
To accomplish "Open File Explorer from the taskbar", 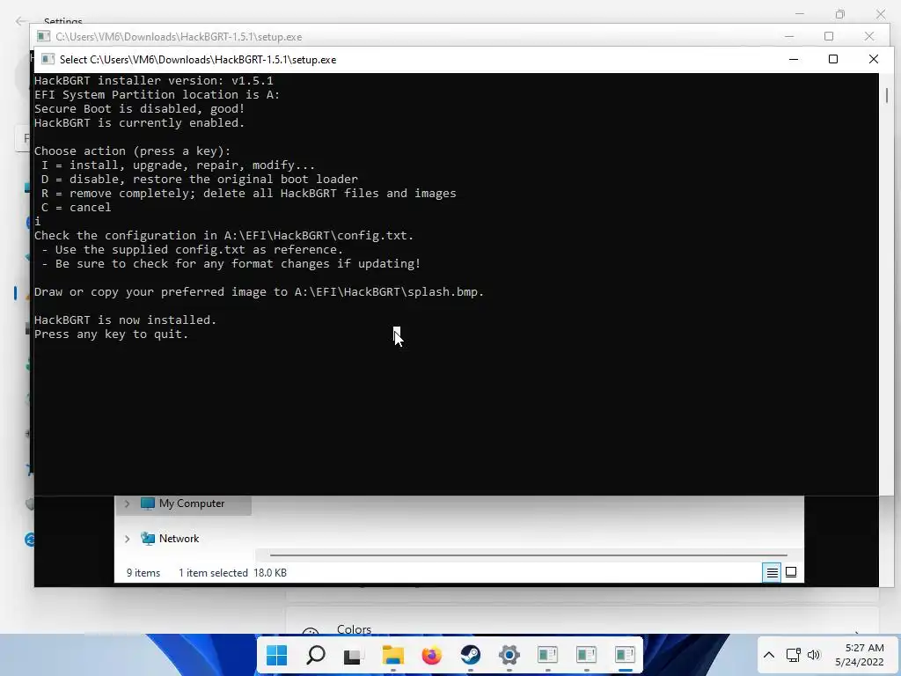I will [393, 655].
